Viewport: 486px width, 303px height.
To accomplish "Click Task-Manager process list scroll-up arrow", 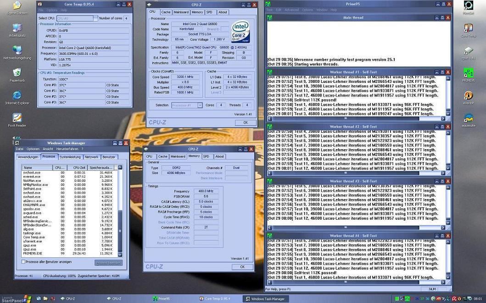I will coord(120,167).
